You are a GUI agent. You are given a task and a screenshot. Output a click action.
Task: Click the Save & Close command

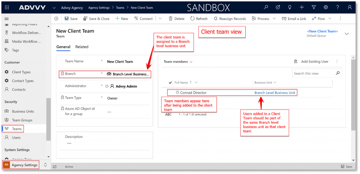(x=96, y=19)
